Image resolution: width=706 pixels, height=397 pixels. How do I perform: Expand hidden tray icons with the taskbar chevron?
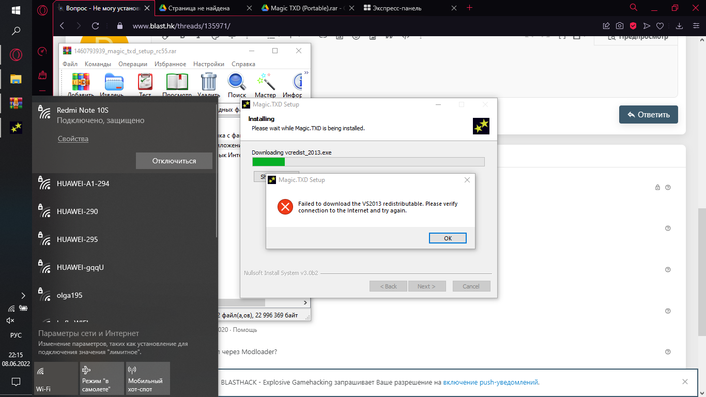pyautogui.click(x=23, y=296)
